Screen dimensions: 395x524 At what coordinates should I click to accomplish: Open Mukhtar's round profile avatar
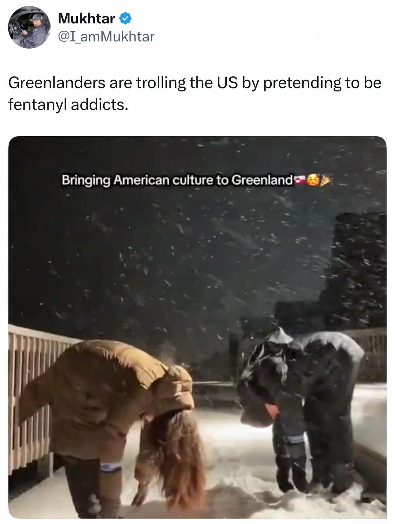(29, 27)
